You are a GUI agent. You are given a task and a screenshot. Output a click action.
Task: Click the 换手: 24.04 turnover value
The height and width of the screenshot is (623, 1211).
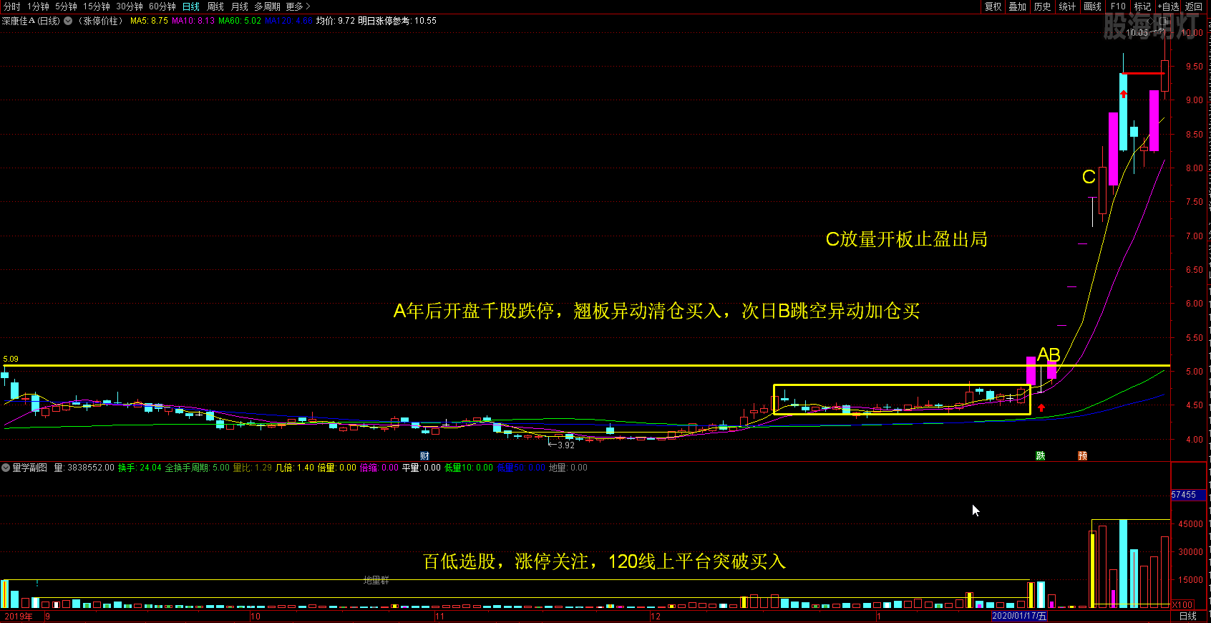click(x=140, y=468)
